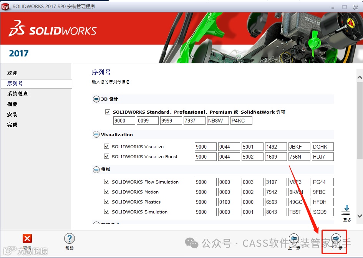The image size is (363, 258).
Task: Maximize the installation manager window
Action: 344,7
